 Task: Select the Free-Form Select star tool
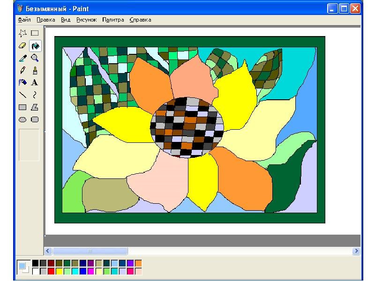pyautogui.click(x=22, y=33)
